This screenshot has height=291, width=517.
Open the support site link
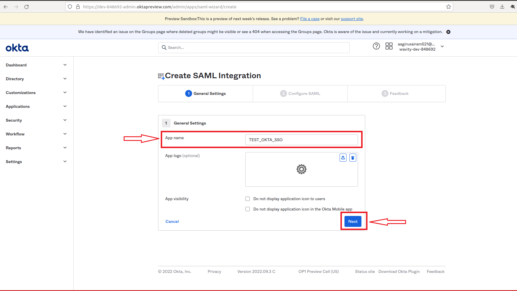(352, 19)
